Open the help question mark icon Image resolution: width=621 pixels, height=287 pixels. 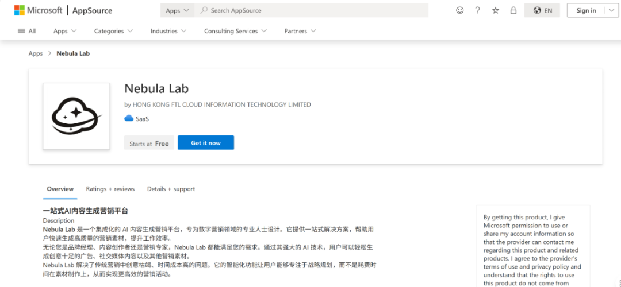[x=478, y=11]
